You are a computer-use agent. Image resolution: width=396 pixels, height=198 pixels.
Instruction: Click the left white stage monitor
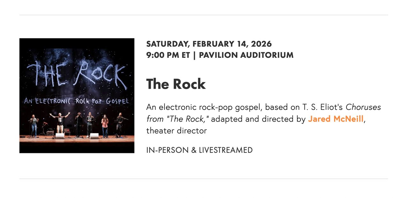60,136
